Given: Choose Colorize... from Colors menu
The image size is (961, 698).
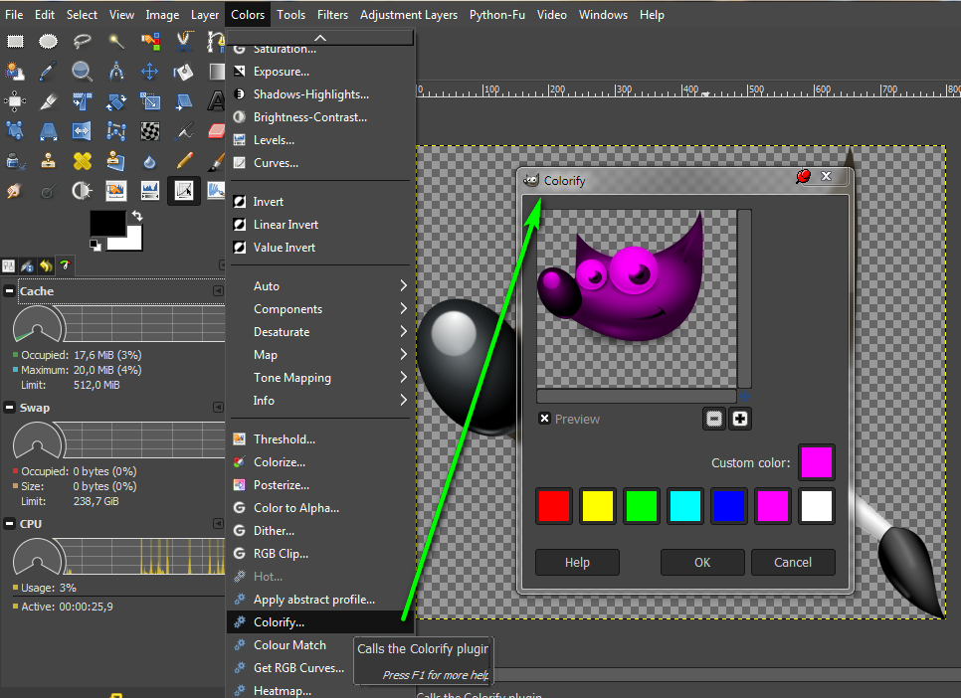Looking at the screenshot, I should click(320, 462).
